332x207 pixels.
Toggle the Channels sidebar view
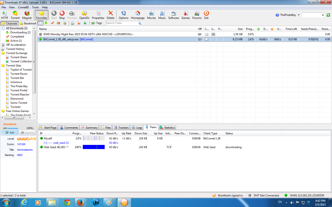pyautogui.click(x=10, y=23)
